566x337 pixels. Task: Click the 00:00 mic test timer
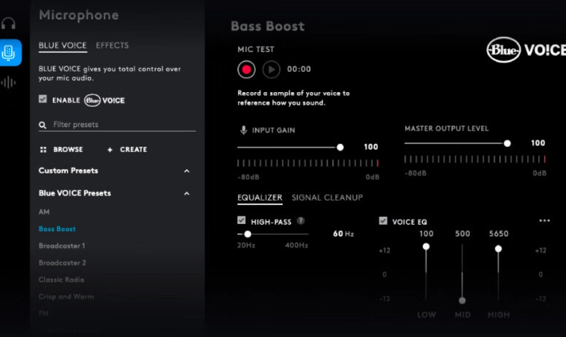coord(299,69)
